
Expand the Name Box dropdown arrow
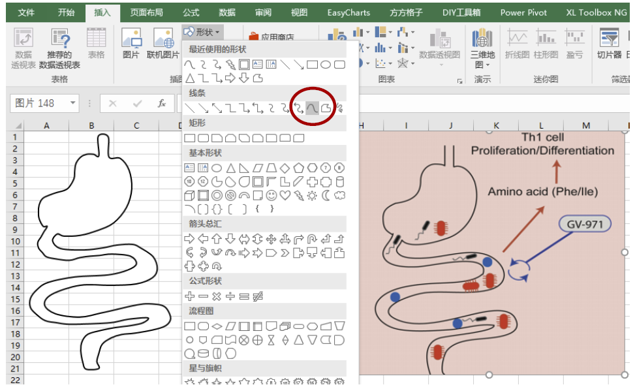pyautogui.click(x=73, y=103)
